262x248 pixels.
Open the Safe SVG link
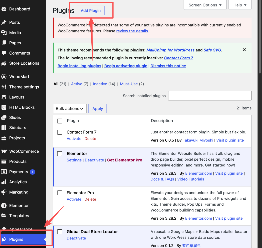[212, 50]
